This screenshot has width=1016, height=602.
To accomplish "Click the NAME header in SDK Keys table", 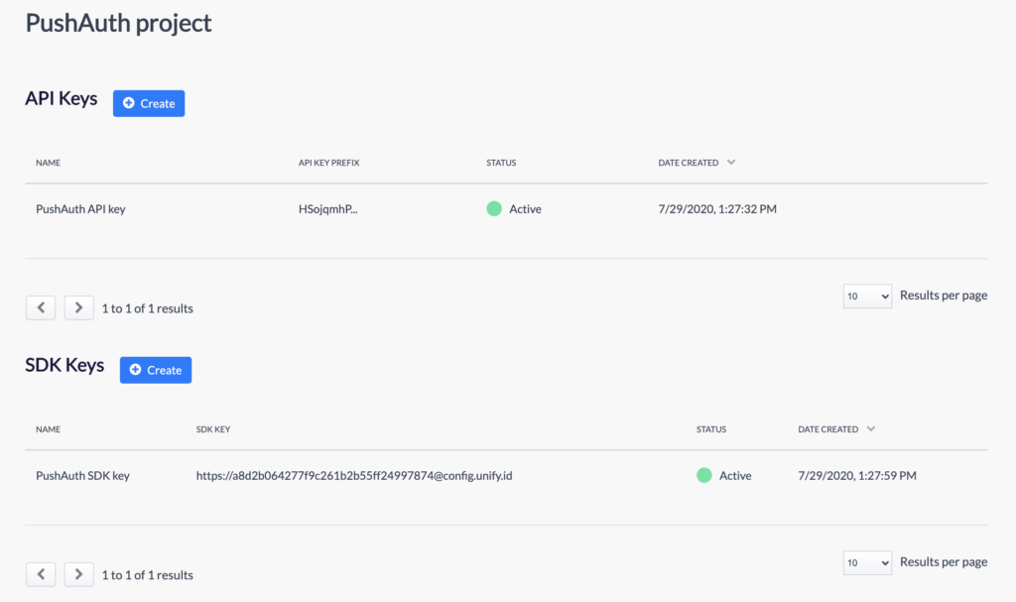I will (48, 429).
